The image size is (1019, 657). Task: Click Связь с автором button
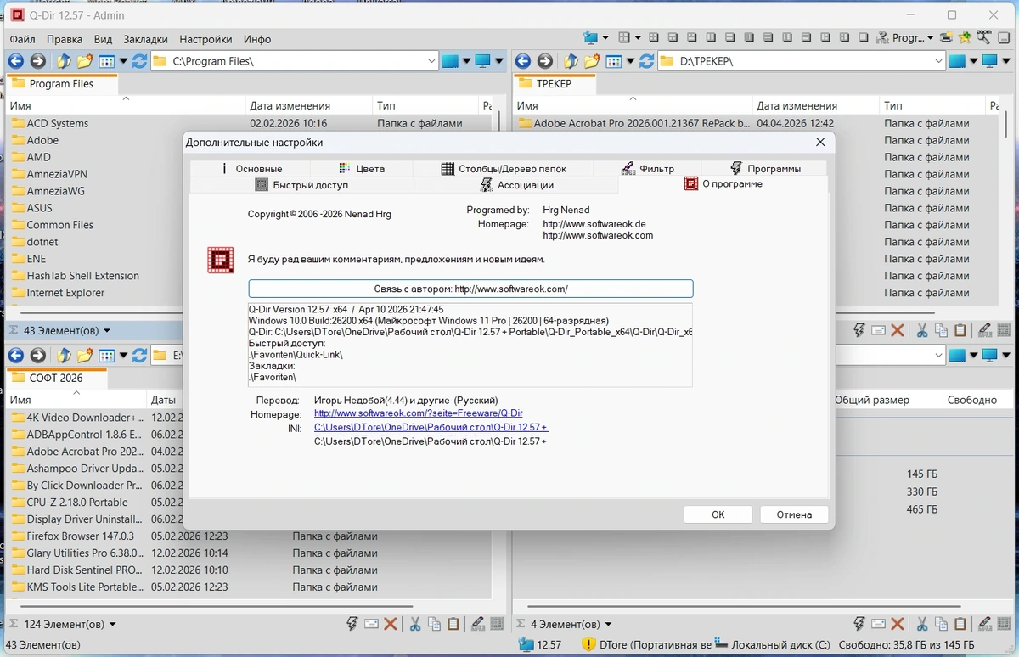coord(470,289)
